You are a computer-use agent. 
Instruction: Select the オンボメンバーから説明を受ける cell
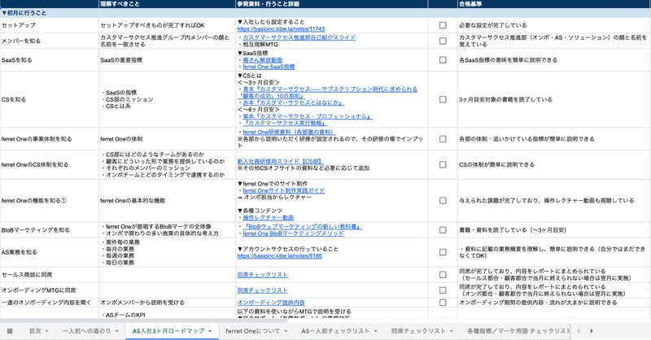tap(168, 303)
